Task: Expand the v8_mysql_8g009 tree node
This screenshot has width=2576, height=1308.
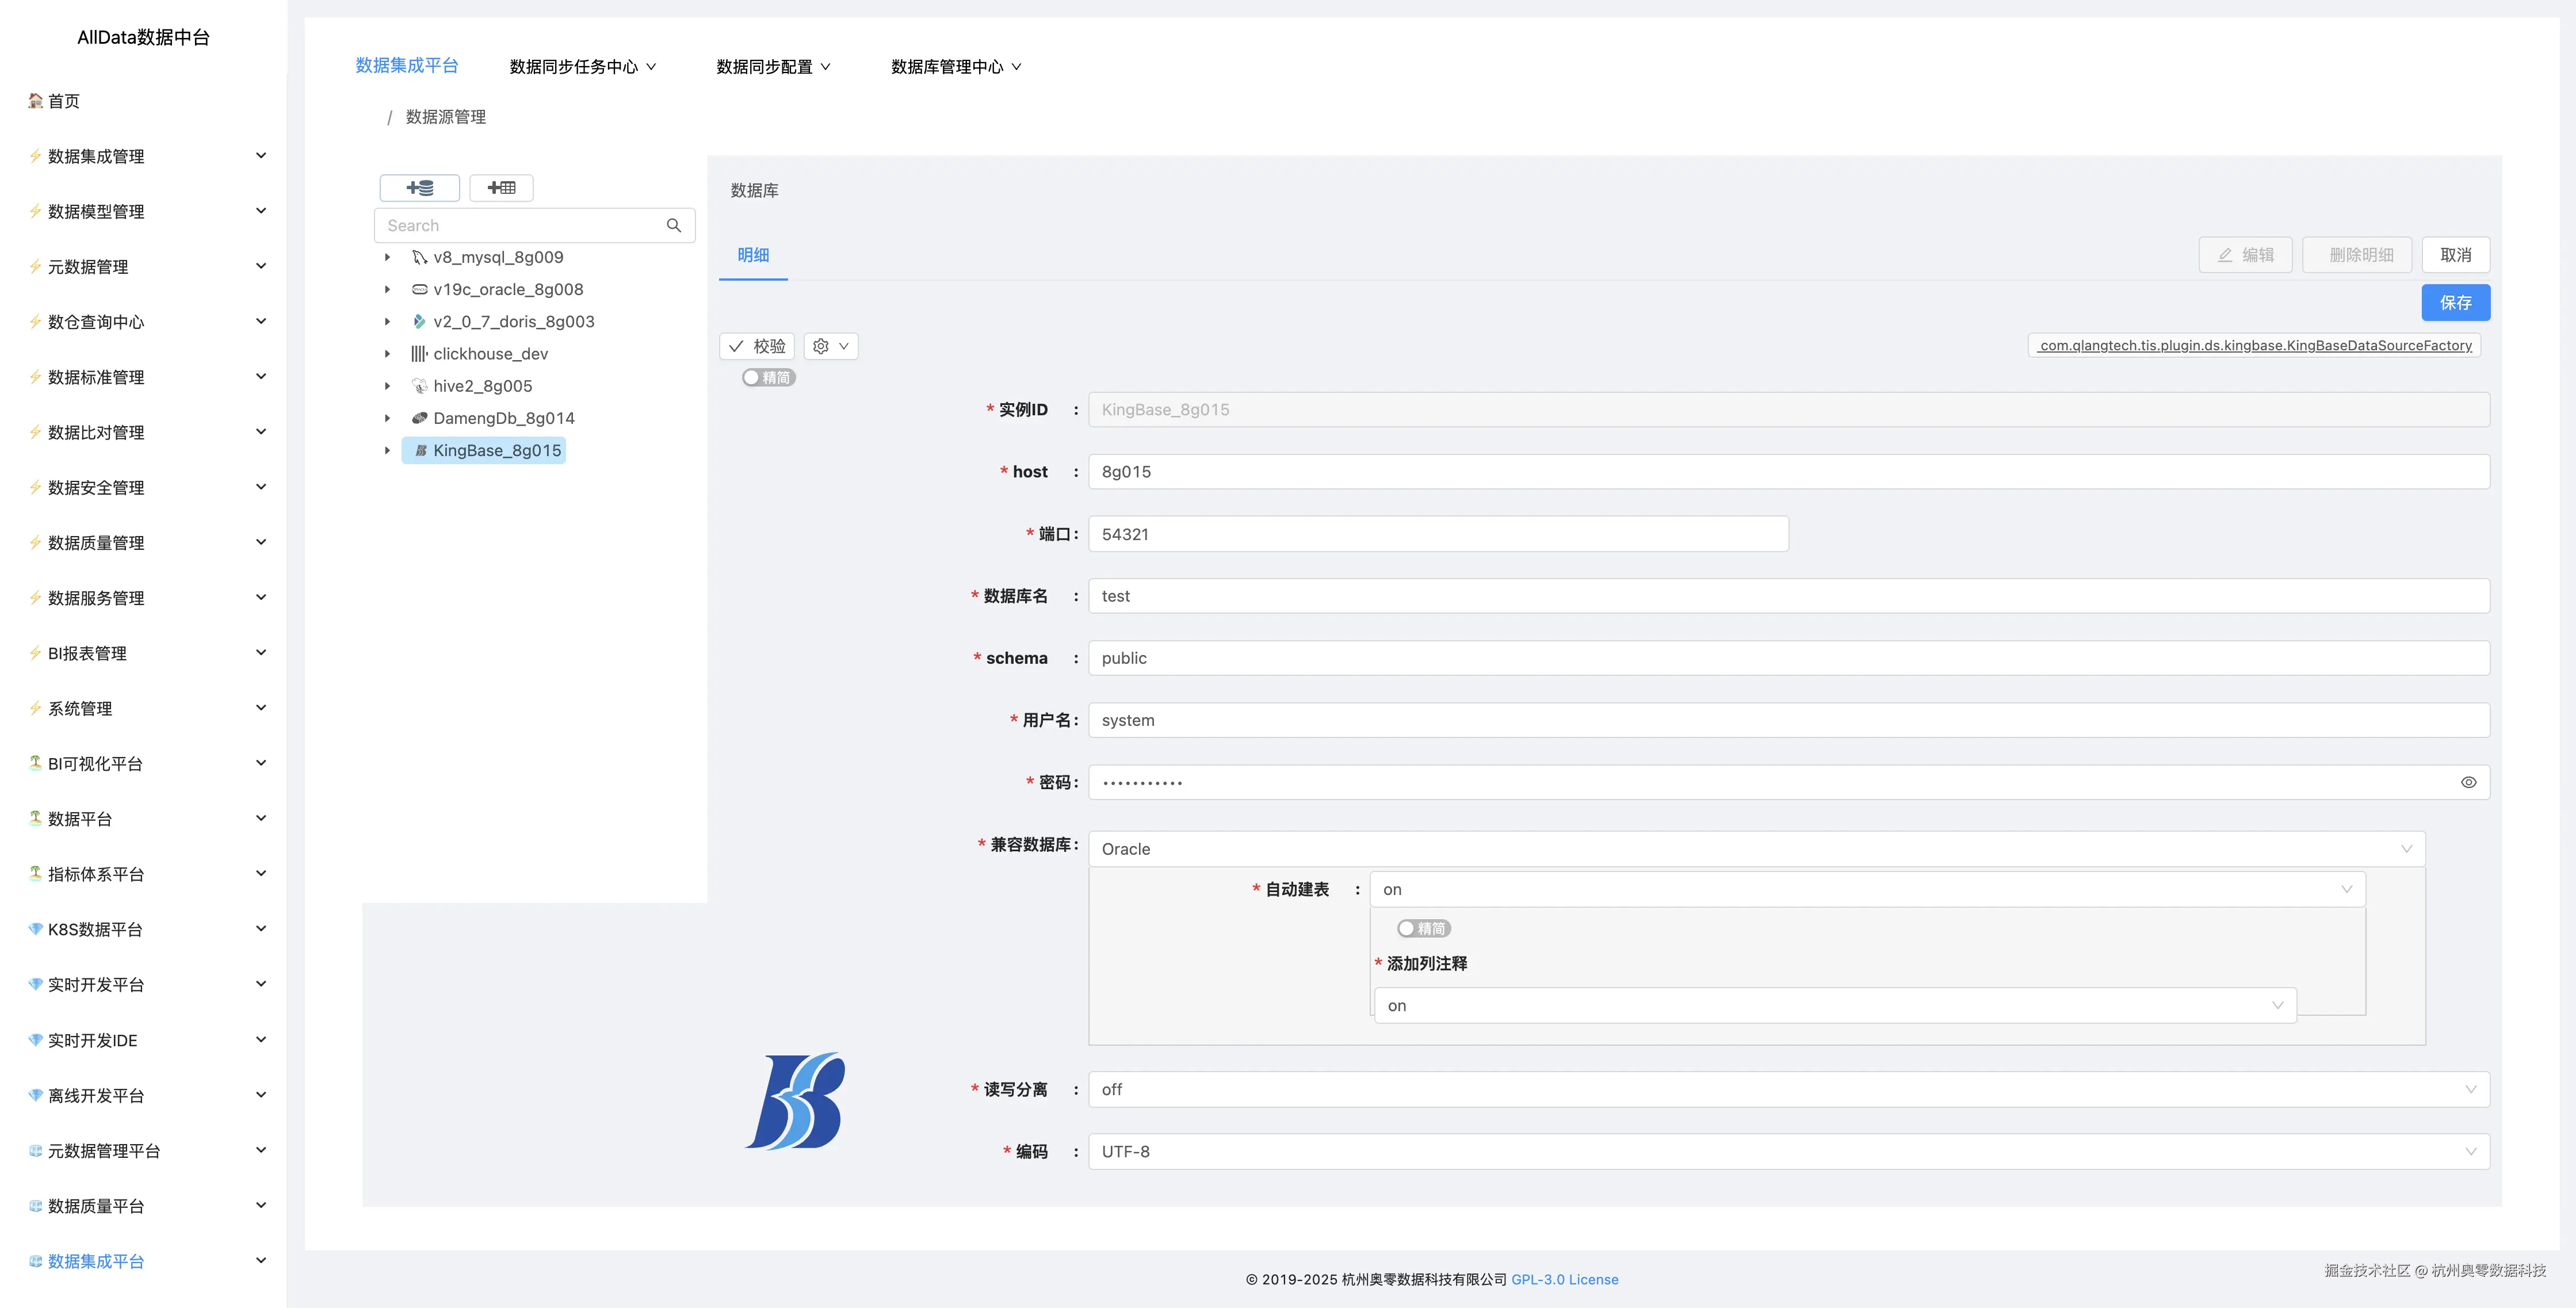Action: (388, 257)
